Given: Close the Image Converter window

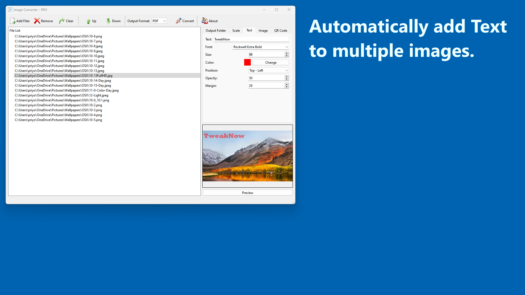Looking at the screenshot, I should 289,10.
